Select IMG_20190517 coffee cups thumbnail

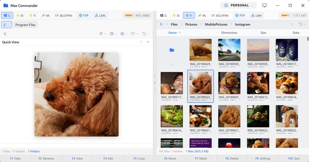(287, 50)
